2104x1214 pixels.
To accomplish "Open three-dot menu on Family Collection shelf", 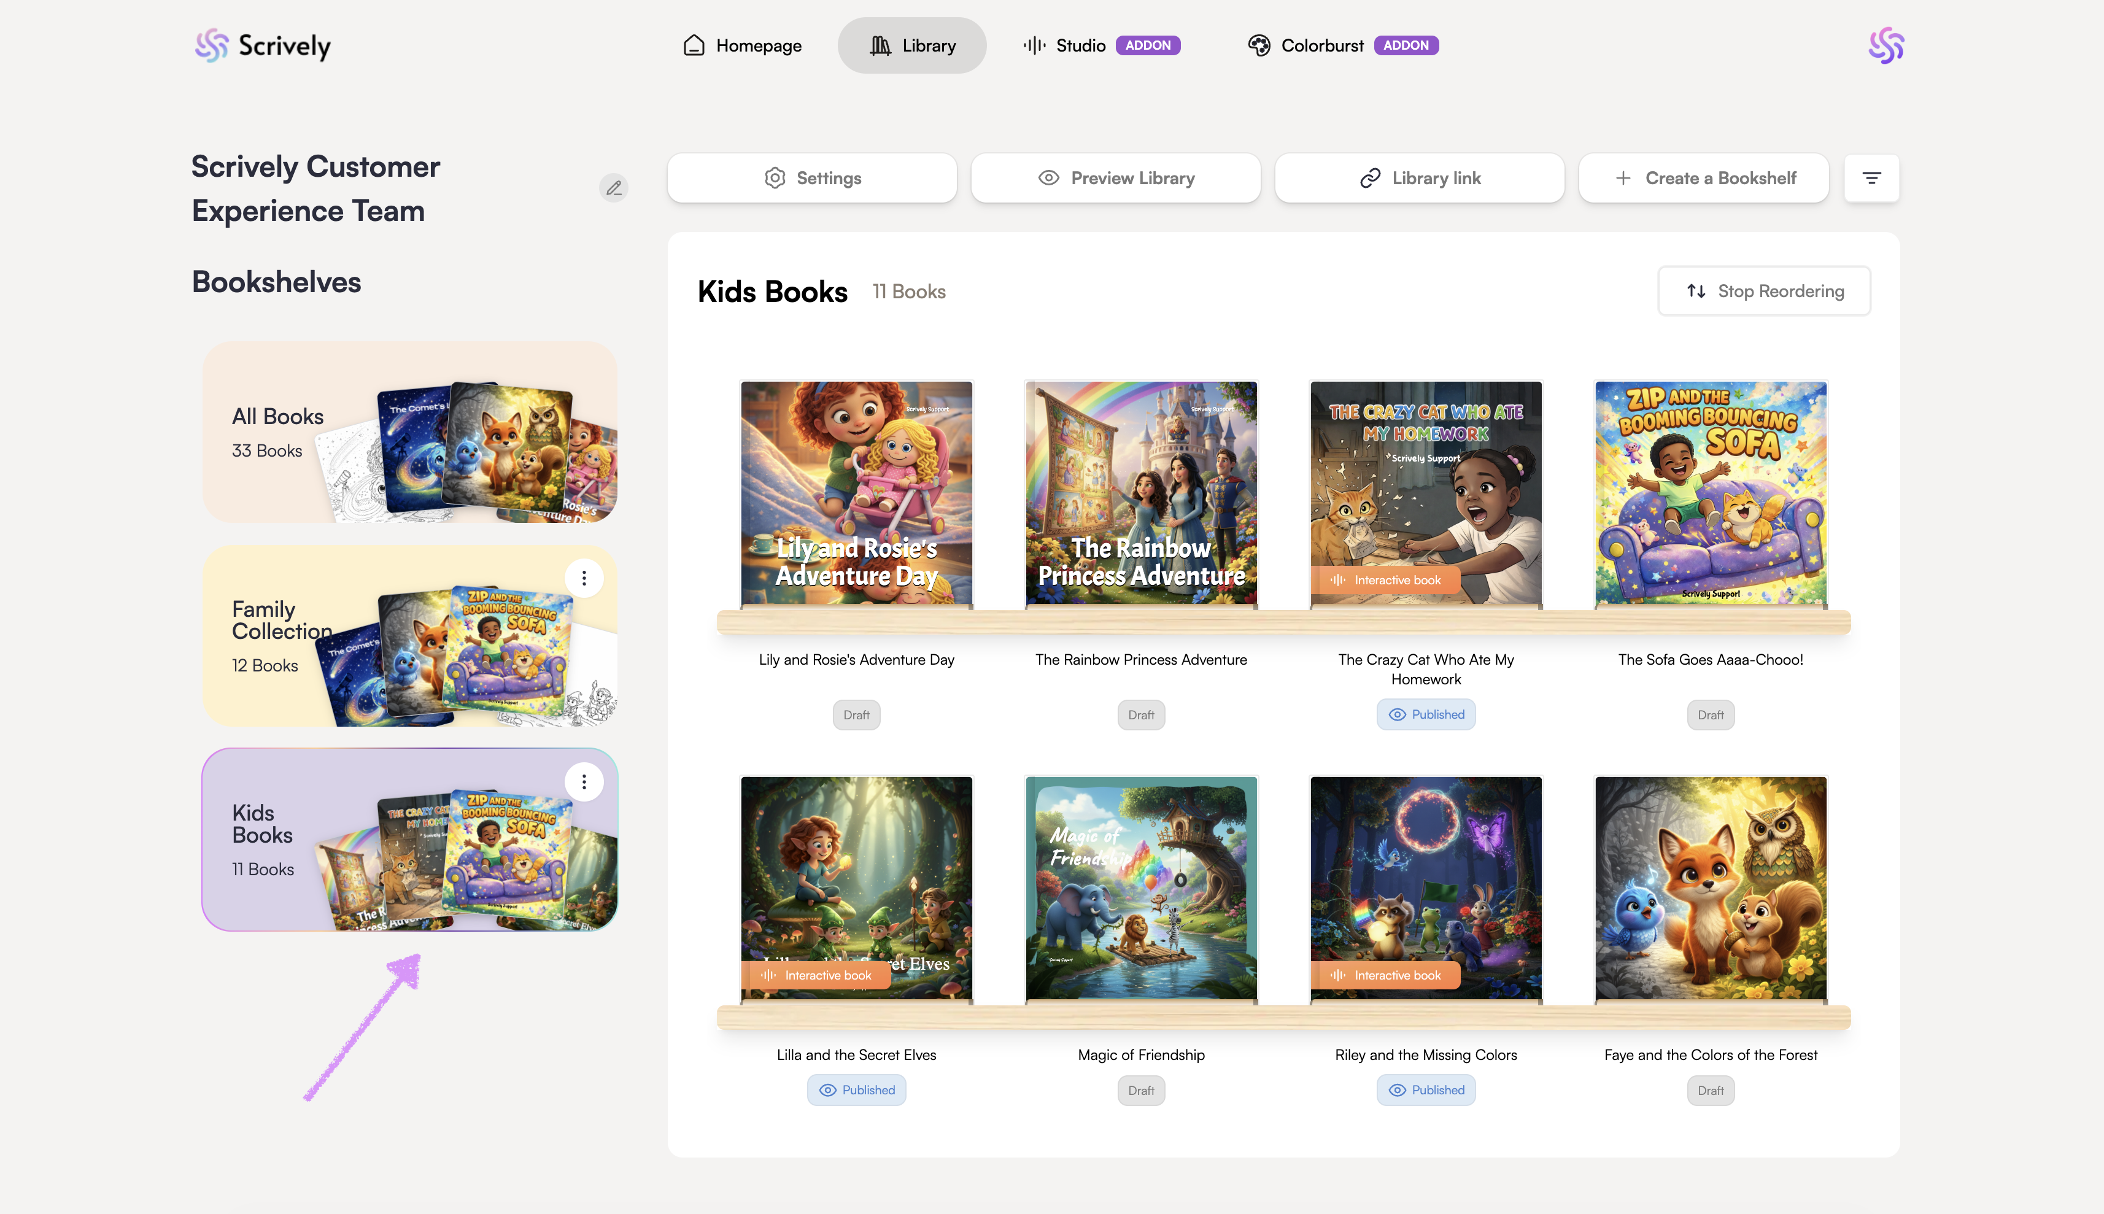I will [584, 578].
